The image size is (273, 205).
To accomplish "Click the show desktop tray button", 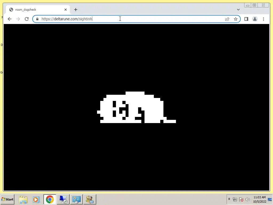I will click(x=270, y=199).
